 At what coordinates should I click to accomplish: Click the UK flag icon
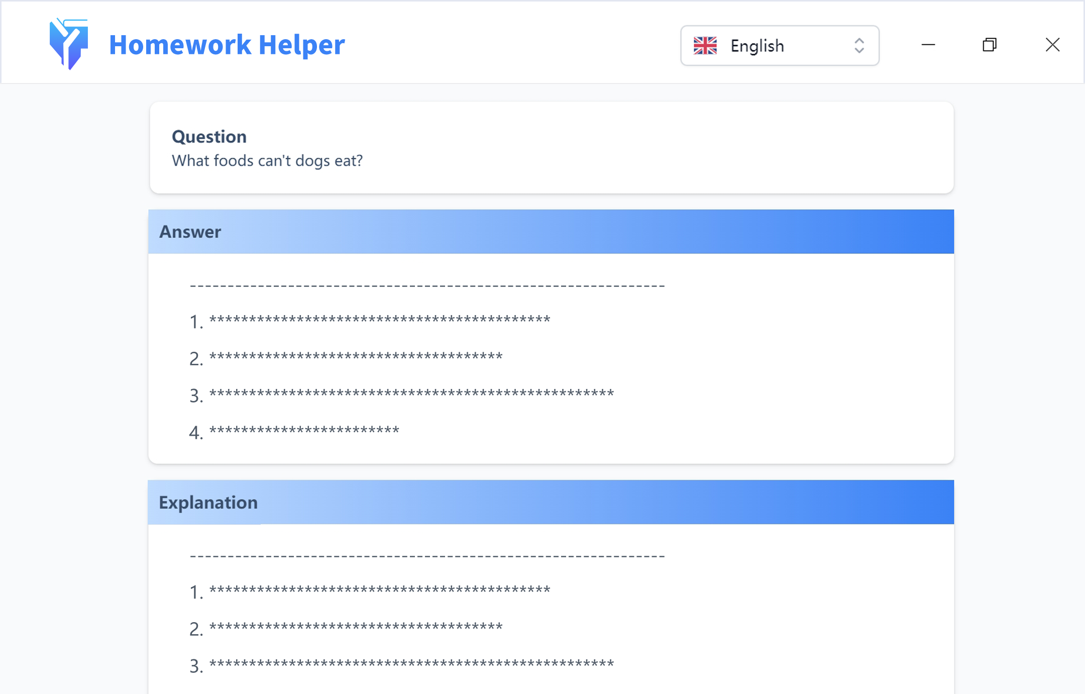705,46
